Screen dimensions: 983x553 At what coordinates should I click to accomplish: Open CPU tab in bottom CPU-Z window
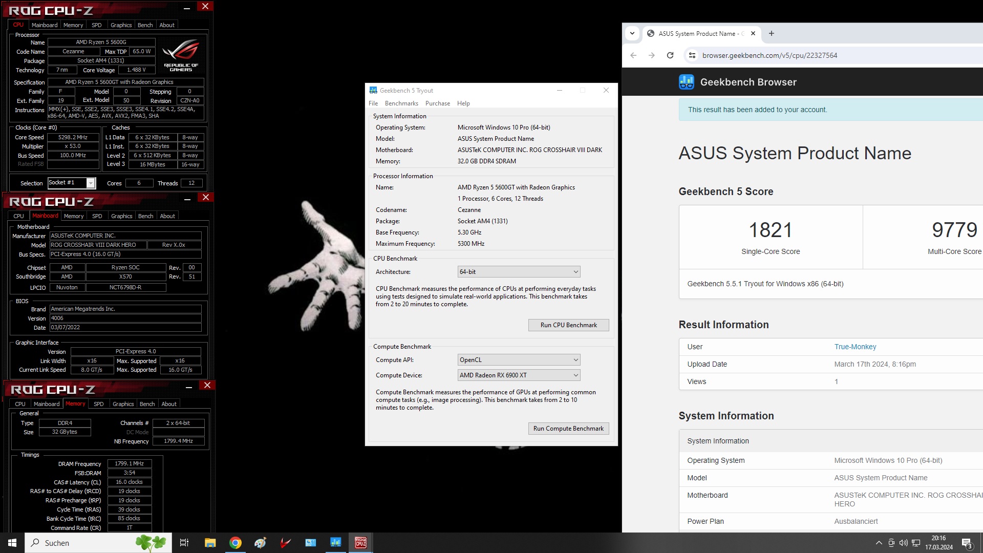click(x=20, y=404)
